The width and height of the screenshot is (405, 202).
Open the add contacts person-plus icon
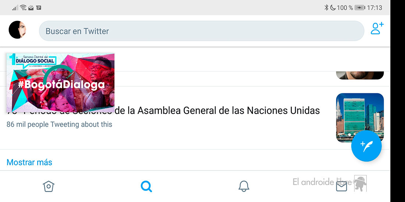377,28
